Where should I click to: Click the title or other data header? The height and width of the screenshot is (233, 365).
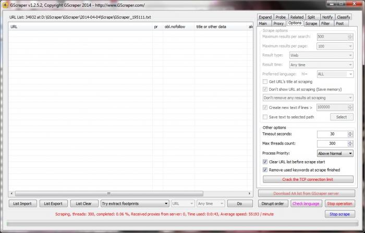[221, 27]
